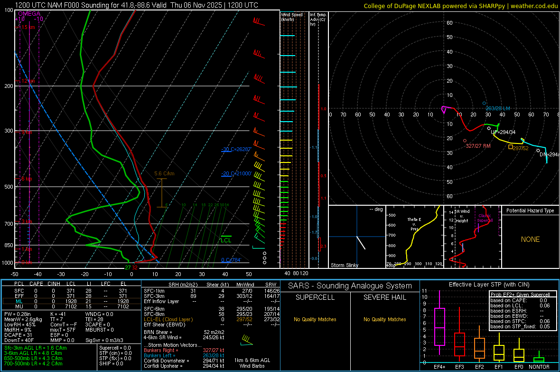Open the weather.cod.edu NEXLAB credit text
Viewport: 560px width, 372px height.
[x=460, y=6]
